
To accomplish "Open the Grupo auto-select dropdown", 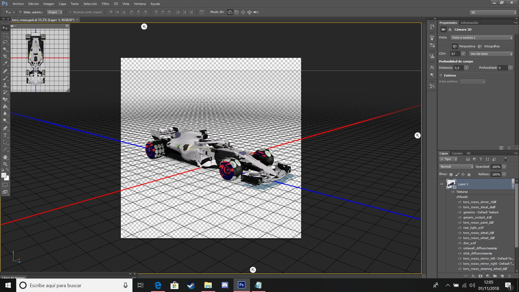I will [x=55, y=12].
